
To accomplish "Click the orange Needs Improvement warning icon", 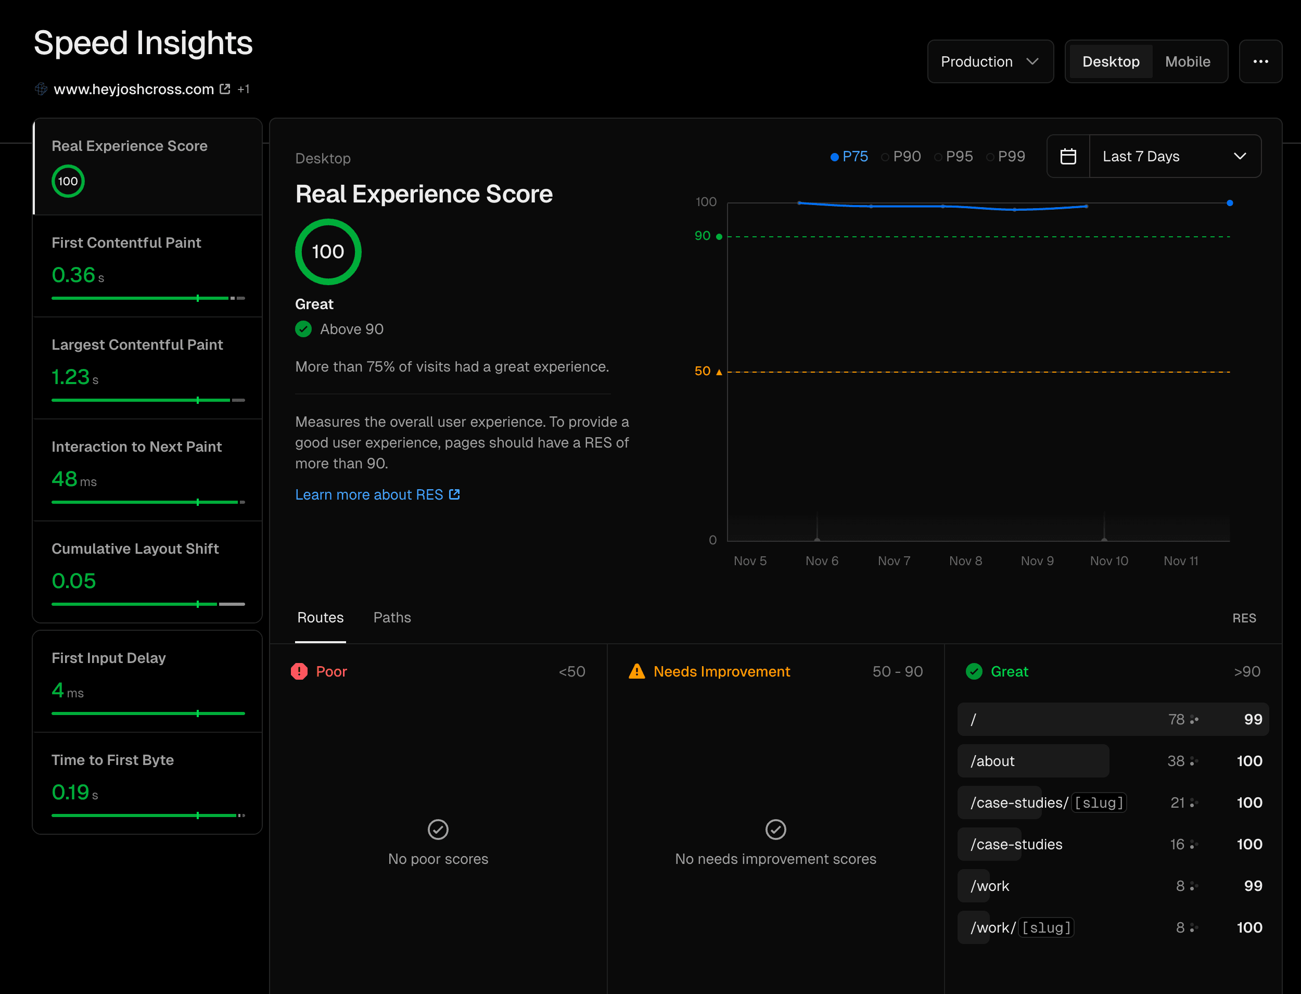I will point(636,671).
